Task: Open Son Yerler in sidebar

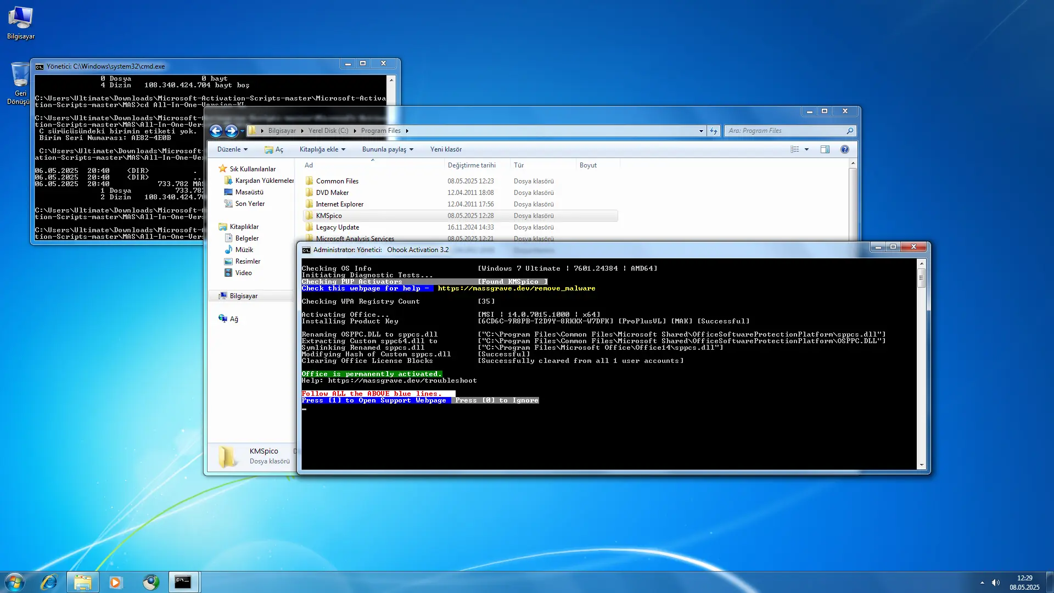Action: pyautogui.click(x=244, y=204)
